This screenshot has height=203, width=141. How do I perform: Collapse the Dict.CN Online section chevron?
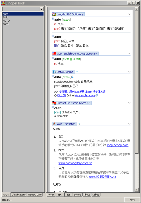(x=129, y=72)
